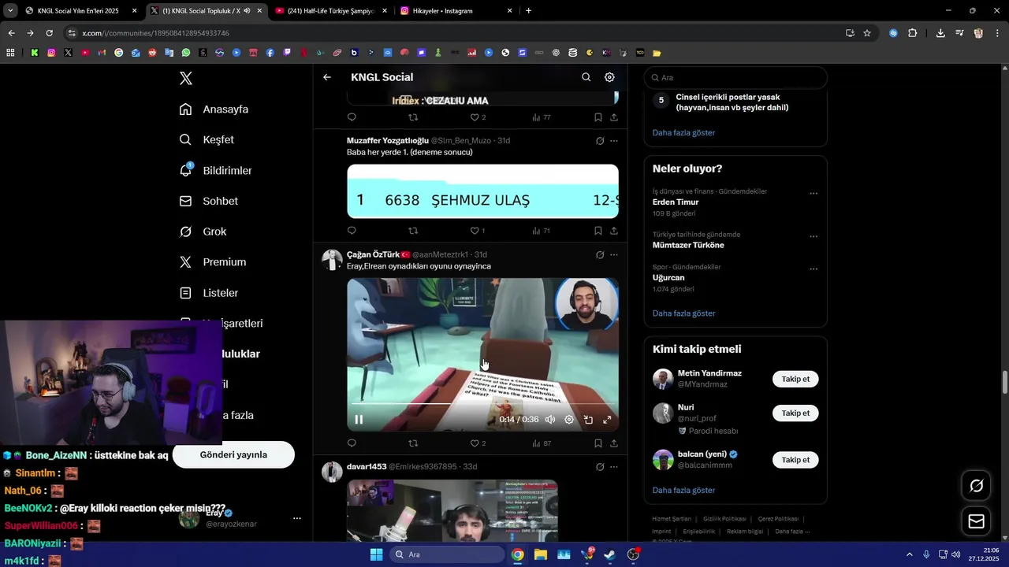Open options for Erden Timur trend
Viewport: 1009px width, 567px height.
(814, 194)
